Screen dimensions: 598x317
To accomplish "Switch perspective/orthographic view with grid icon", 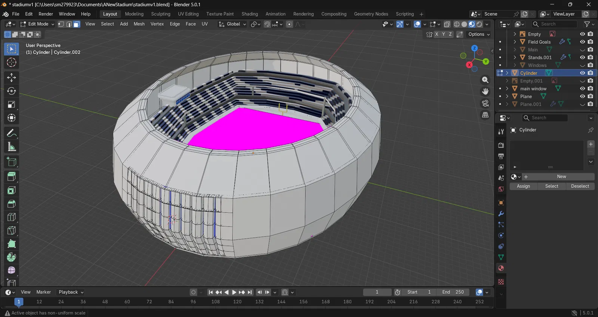I will click(485, 115).
